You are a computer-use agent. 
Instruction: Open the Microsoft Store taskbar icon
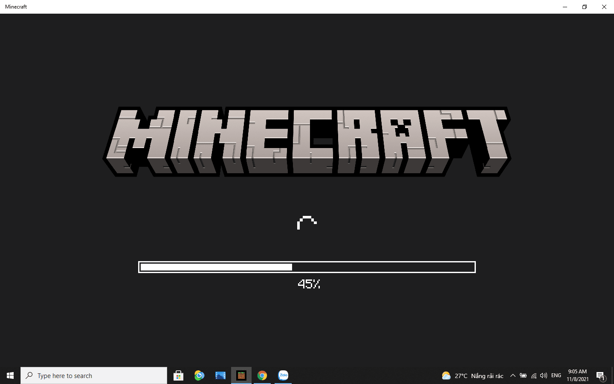(x=178, y=375)
